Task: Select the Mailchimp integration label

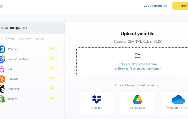Action: pos(13,89)
